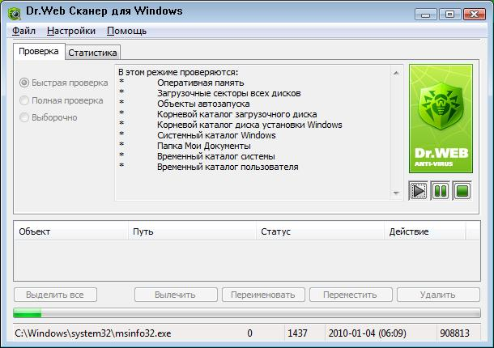
Task: Click the Переименовать button
Action: (x=263, y=295)
